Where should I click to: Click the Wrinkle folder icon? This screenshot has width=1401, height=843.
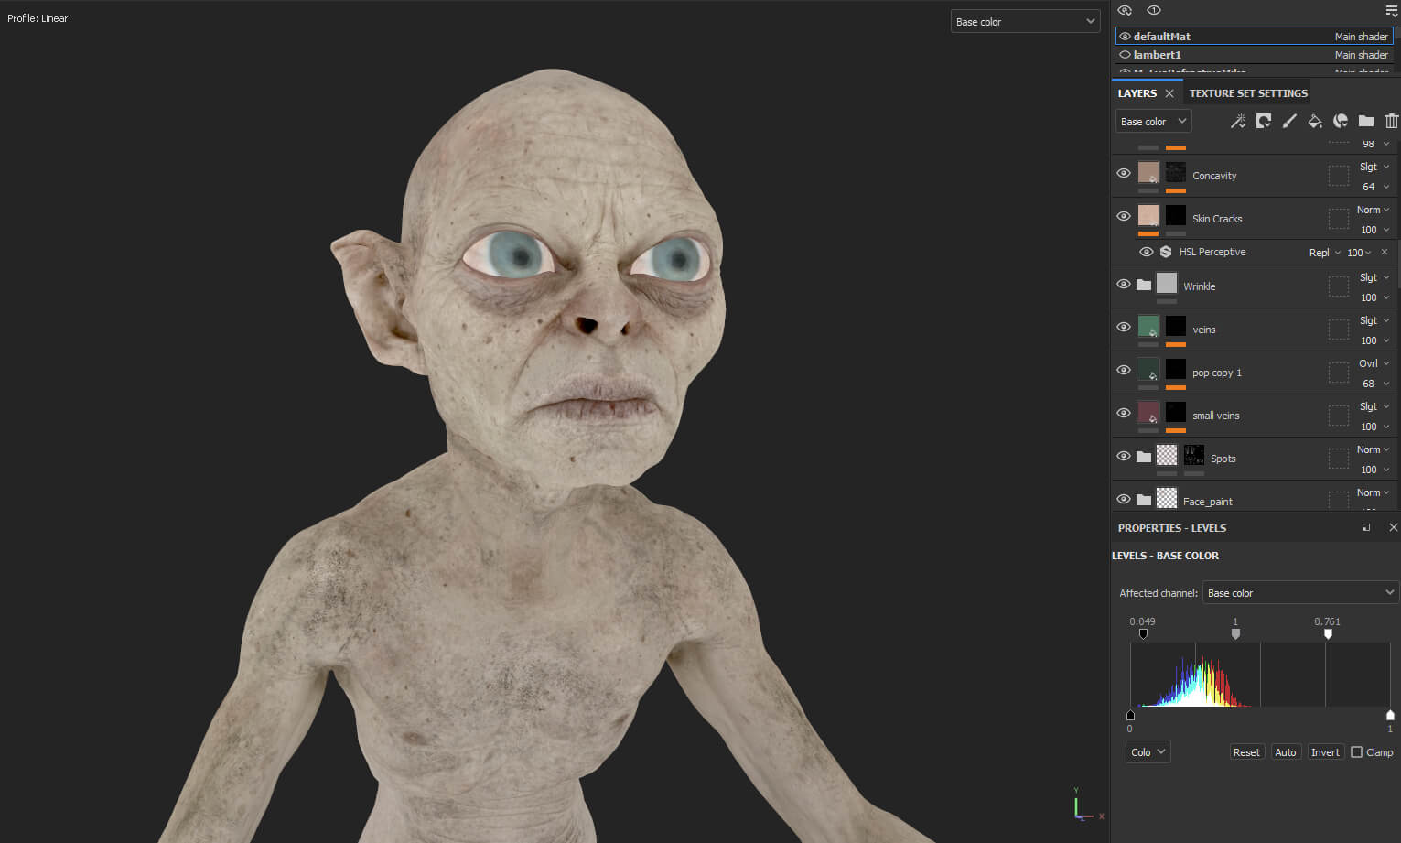click(x=1144, y=285)
